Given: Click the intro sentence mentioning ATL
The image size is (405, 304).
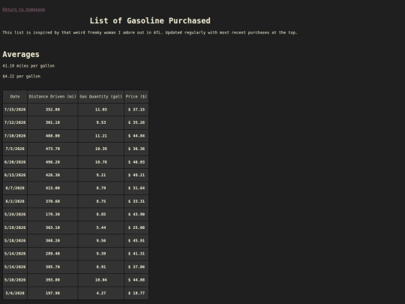Looking at the screenshot, I should [150, 32].
